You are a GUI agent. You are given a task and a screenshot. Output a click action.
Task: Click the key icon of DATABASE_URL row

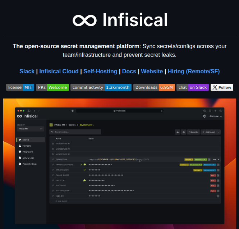coord(53,159)
